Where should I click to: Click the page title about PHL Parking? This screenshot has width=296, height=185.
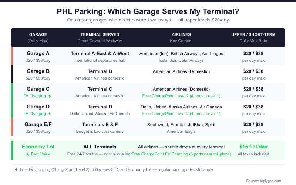[x=148, y=11]
